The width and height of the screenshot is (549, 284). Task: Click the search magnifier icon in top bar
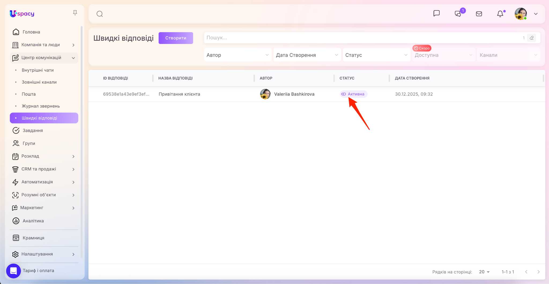(100, 14)
